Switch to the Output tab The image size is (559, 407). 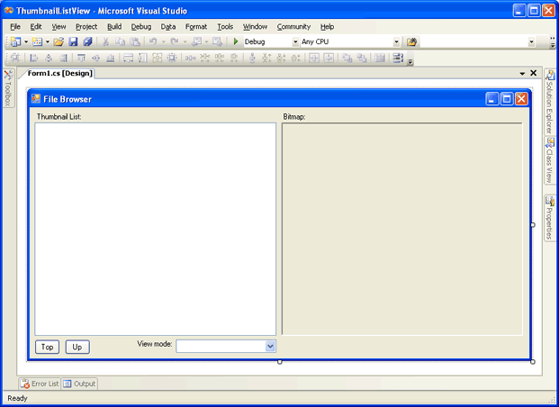[79, 384]
